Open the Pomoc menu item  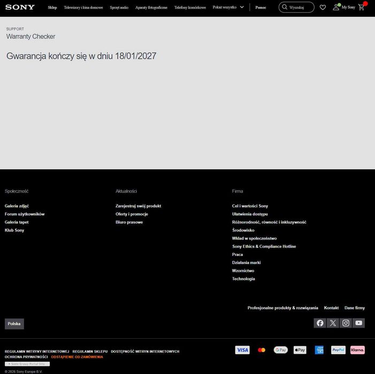[x=261, y=7]
